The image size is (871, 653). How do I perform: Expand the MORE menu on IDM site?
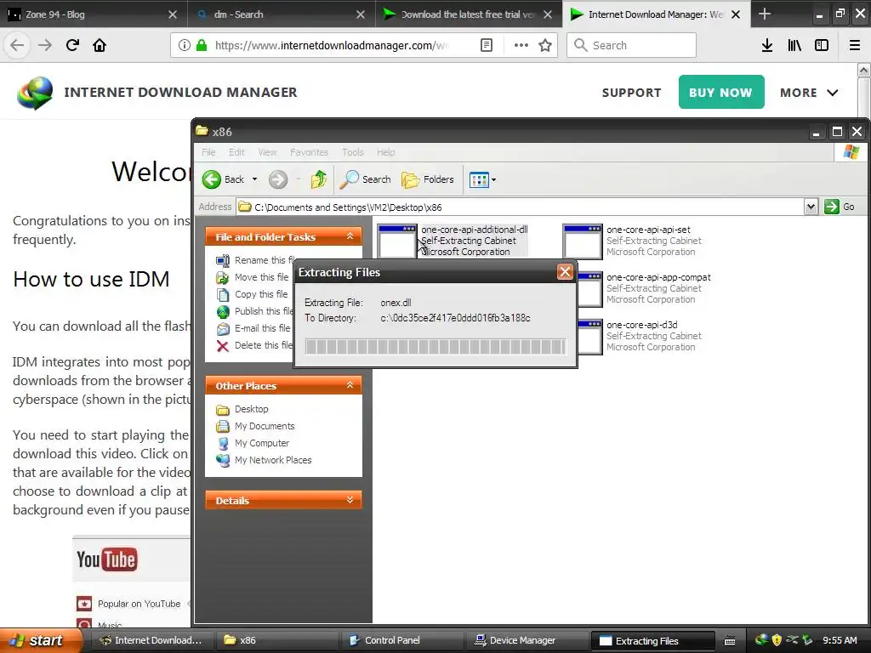point(809,93)
